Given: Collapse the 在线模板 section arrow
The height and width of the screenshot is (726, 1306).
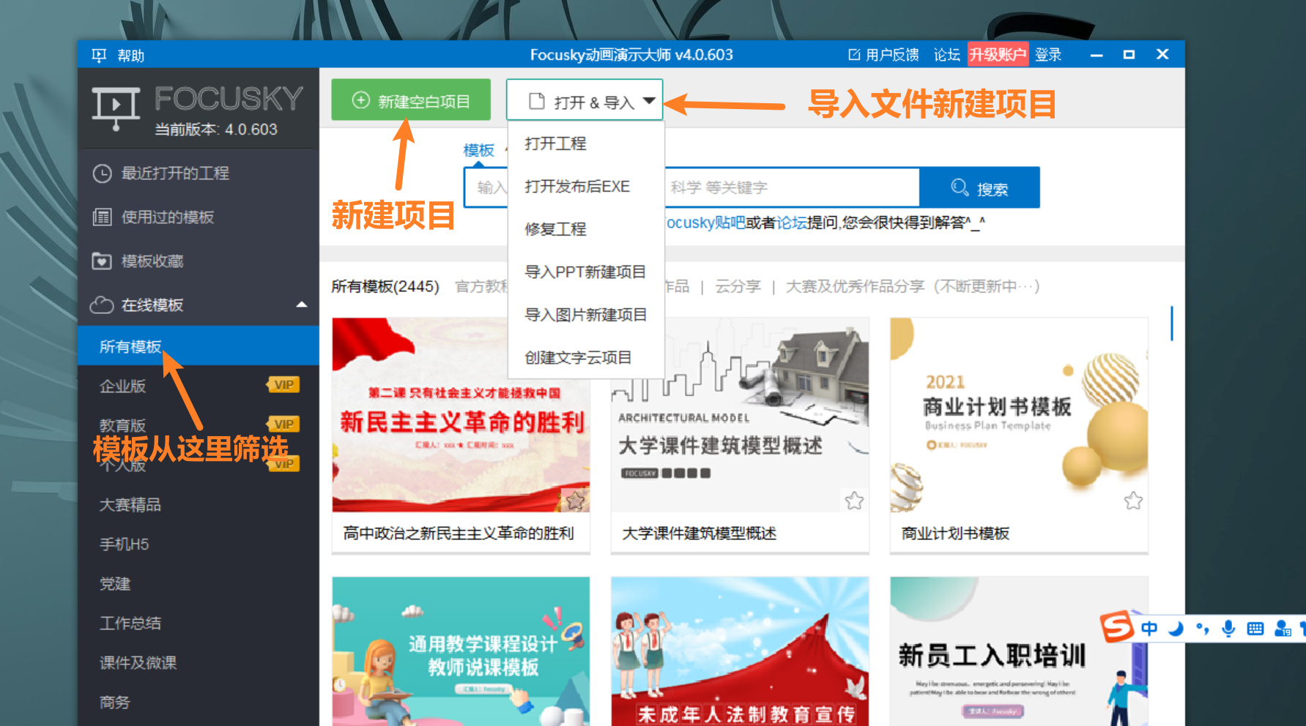Looking at the screenshot, I should [302, 304].
